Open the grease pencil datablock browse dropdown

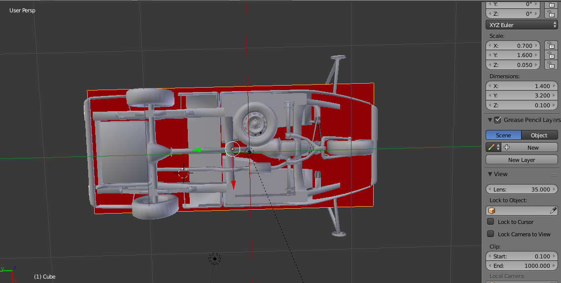point(494,147)
